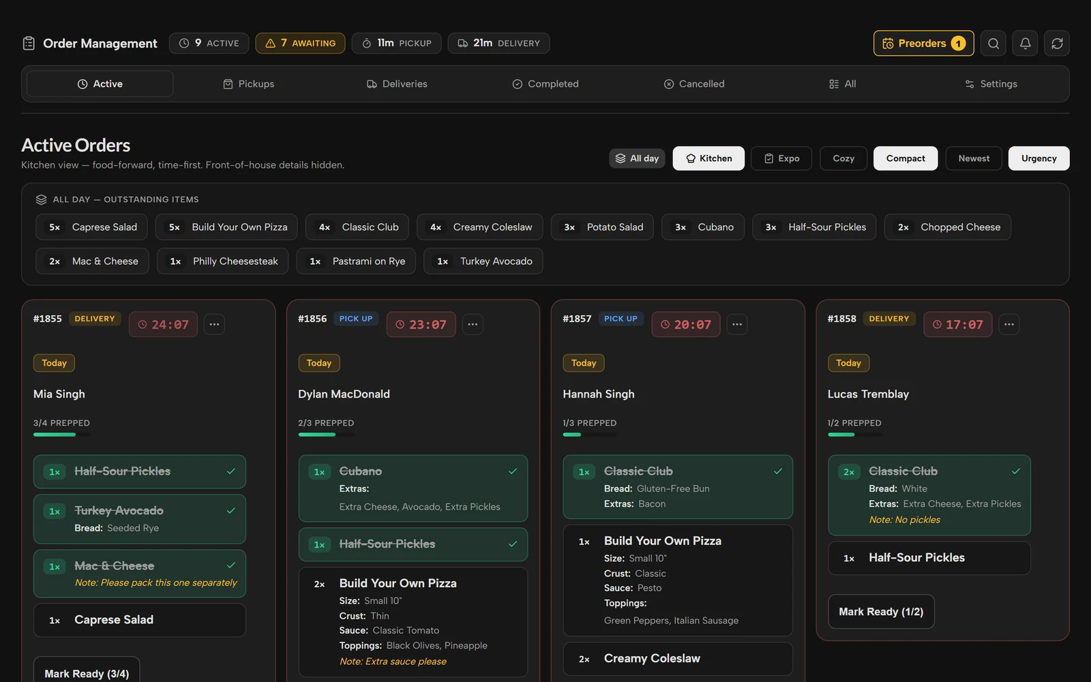Image resolution: width=1091 pixels, height=682 pixels.
Task: Select Cozy density
Action: (843, 158)
